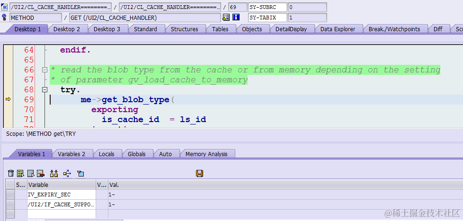Click the gray table-with-arrow icon in variables toolbar
This screenshot has height=221, width=463.
pyautogui.click(x=31, y=174)
